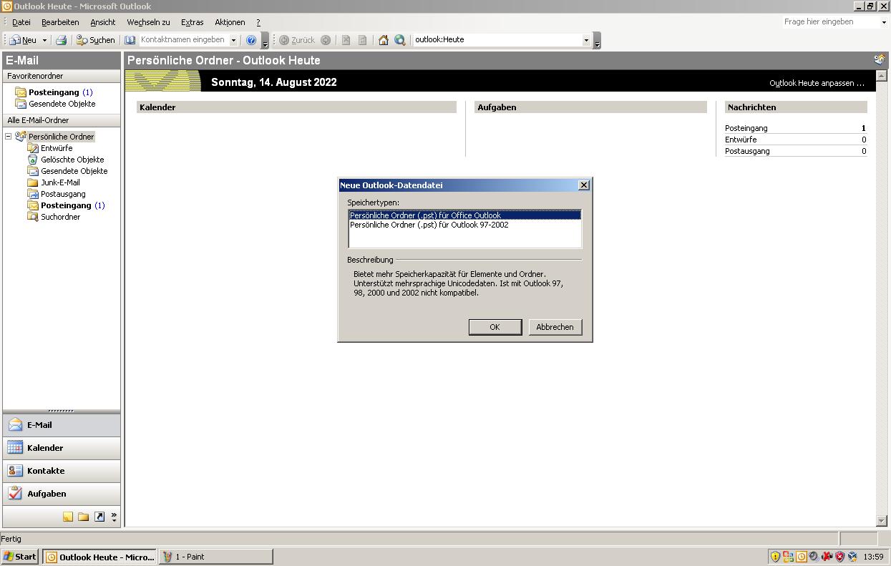Switch to Kalender navigation pane button
This screenshot has height=566, width=891.
62,448
